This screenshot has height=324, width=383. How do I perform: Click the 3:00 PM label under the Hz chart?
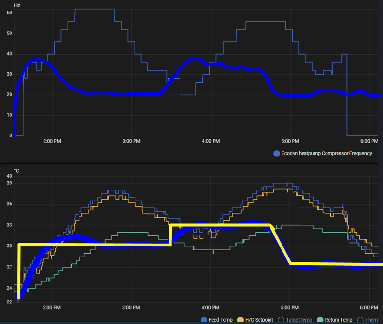[x=131, y=141]
